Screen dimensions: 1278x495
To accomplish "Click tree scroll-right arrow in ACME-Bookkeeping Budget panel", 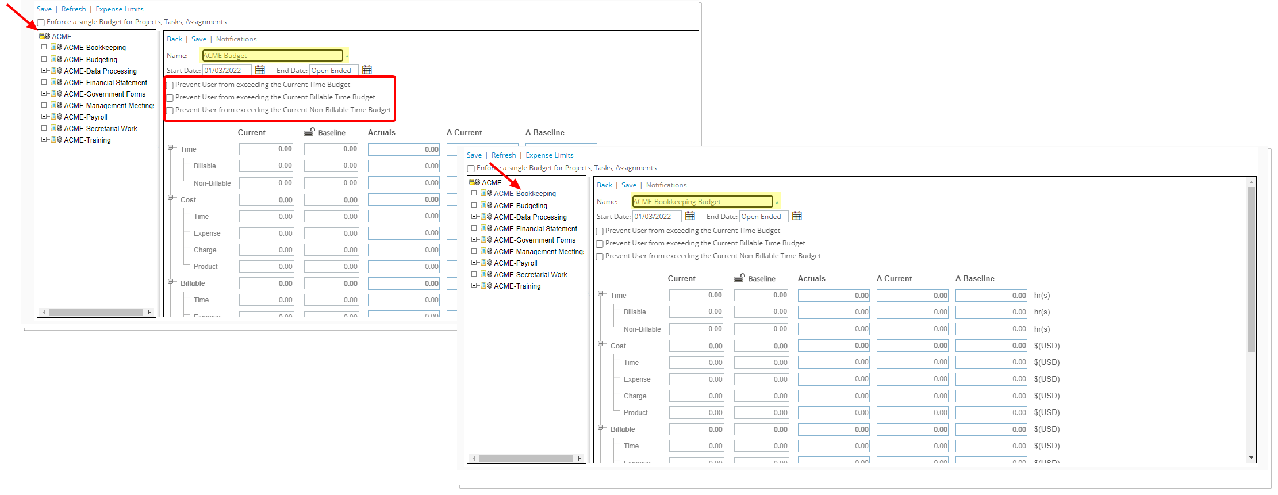I will tap(579, 459).
